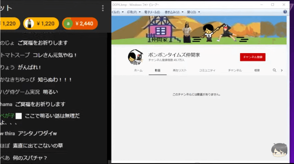Click the green member avatar in the ¥2,440 Super Chat
The image size is (294, 164).
coord(68,23)
